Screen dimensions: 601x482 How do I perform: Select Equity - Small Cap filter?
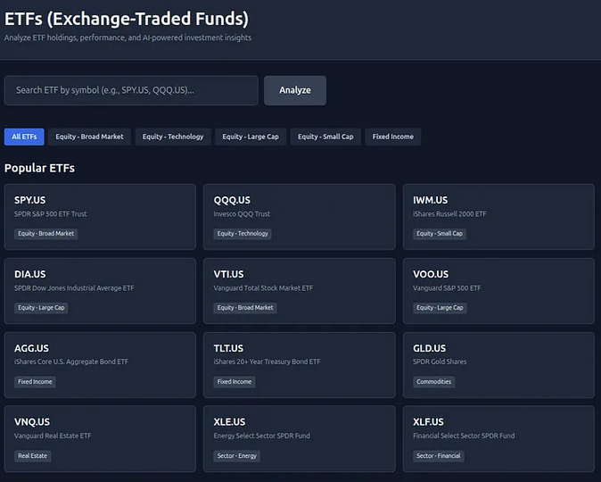pos(325,137)
